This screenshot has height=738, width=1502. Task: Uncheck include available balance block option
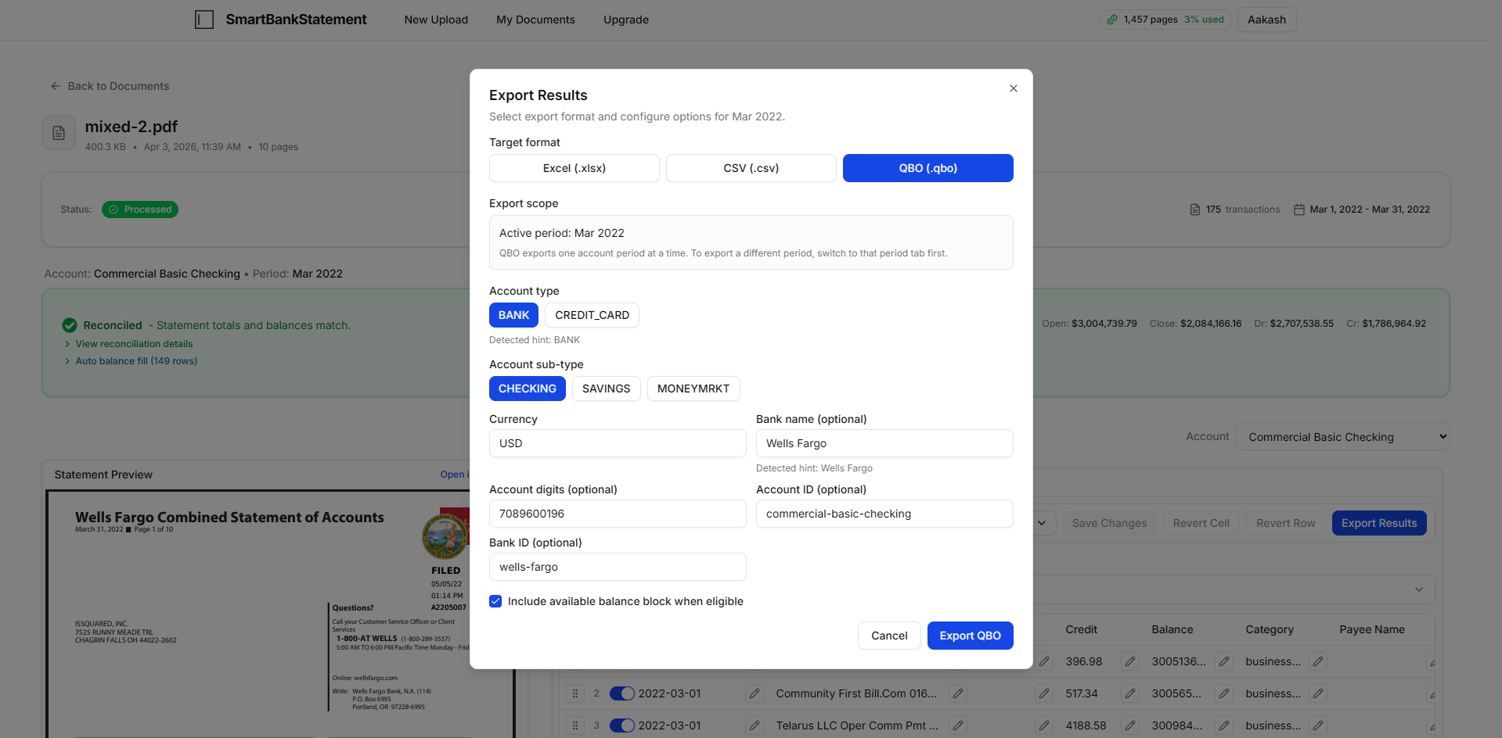495,601
